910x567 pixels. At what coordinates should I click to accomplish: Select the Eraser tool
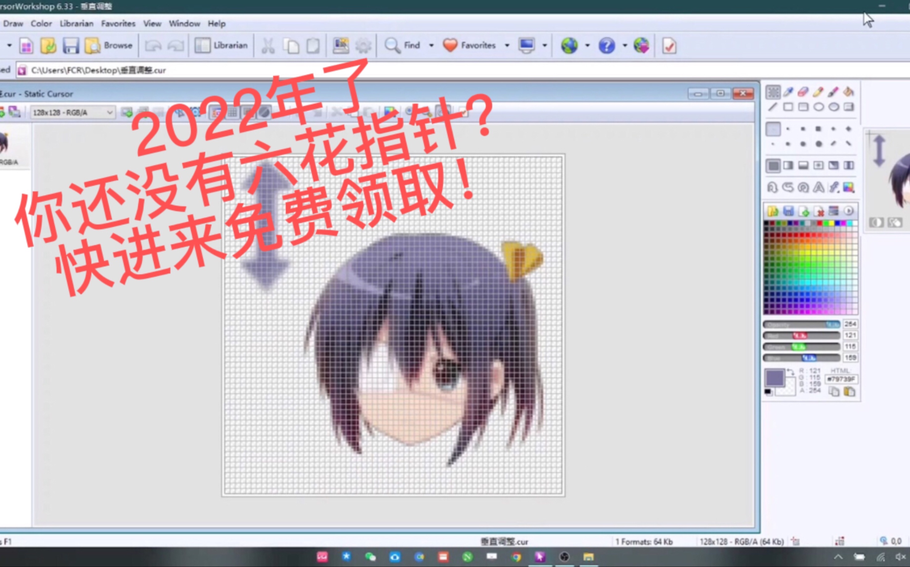(803, 92)
